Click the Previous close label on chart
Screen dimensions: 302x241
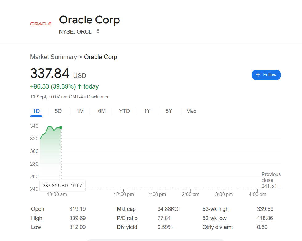click(x=271, y=177)
